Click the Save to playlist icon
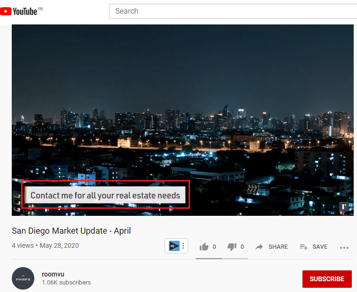Screen dimensions: 357x292 303,247
